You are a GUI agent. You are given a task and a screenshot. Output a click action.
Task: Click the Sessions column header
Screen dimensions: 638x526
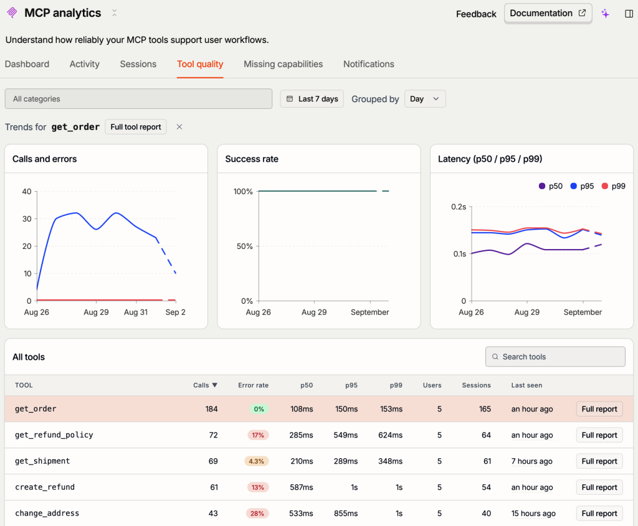[x=476, y=385]
